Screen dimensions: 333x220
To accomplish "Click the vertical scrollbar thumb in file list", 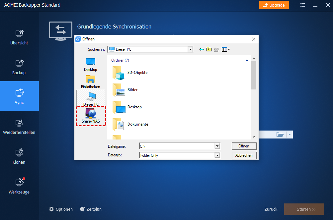I will coord(254,75).
